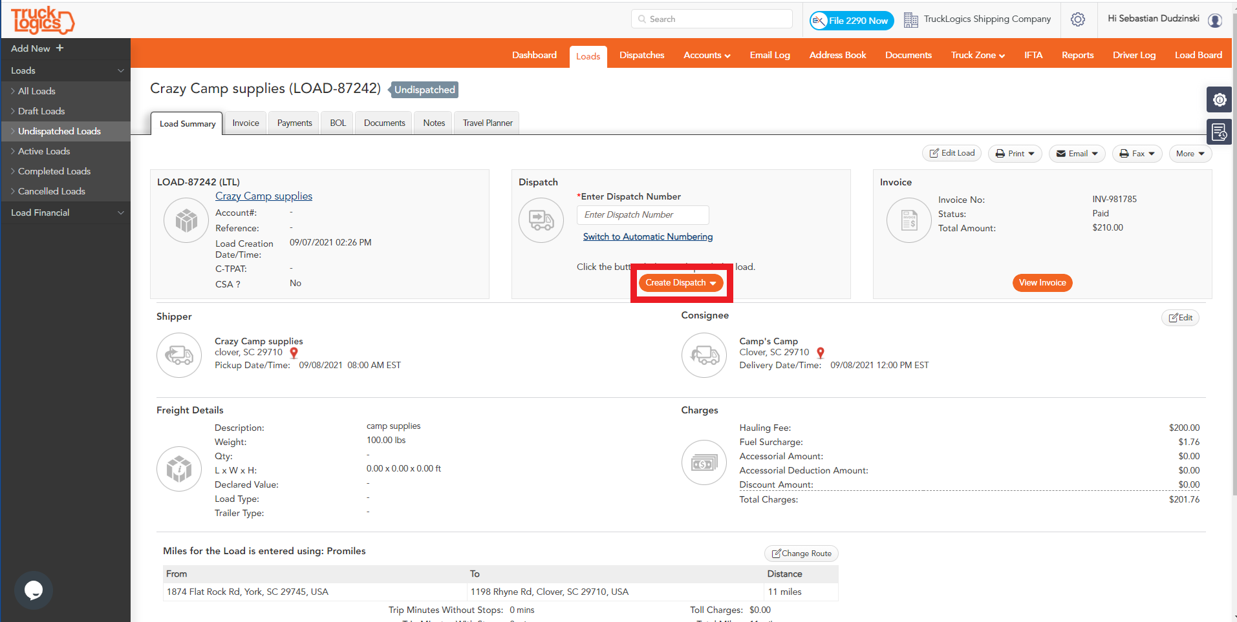Click the View Invoice button
This screenshot has width=1237, height=622.
coord(1042,283)
